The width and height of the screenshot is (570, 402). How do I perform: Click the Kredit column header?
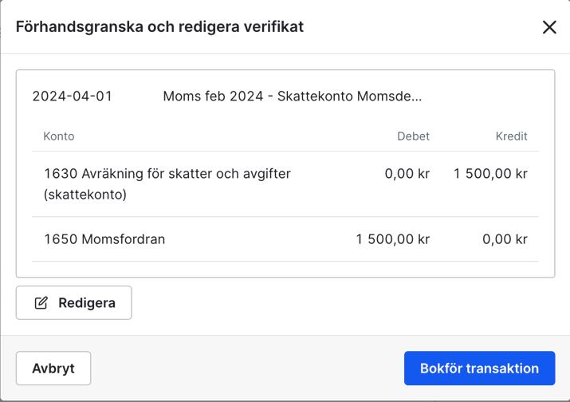[x=511, y=136]
